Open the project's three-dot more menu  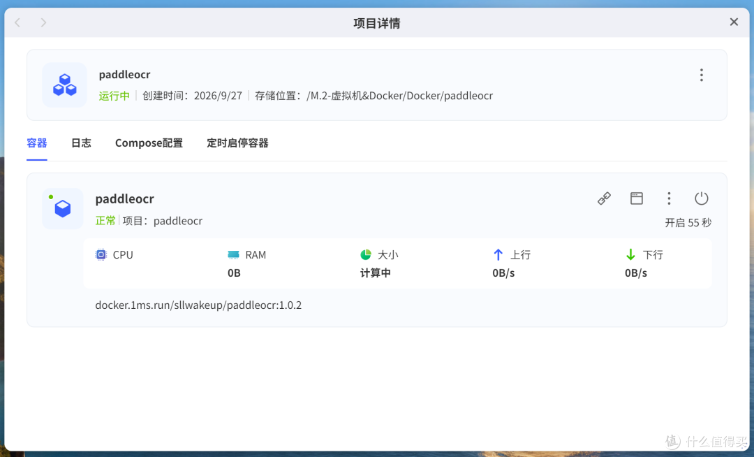coord(702,75)
